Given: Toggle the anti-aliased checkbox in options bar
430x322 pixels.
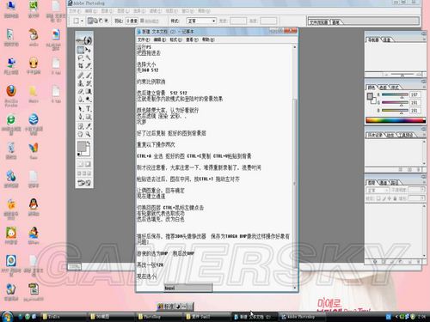Looking at the screenshot, I should tap(142, 21).
